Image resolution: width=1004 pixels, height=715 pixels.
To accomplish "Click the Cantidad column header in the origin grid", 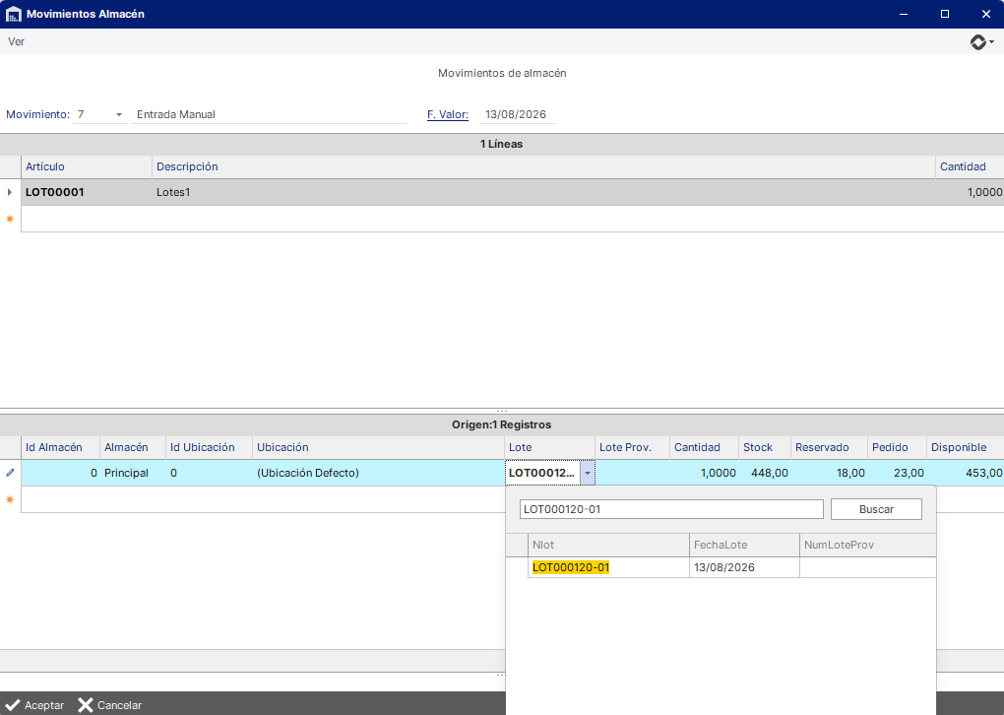I will coord(705,447).
